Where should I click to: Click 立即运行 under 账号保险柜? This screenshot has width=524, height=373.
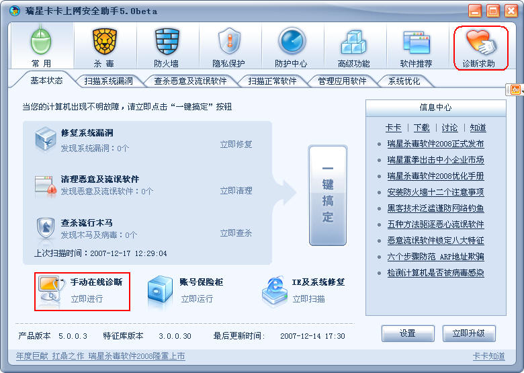[x=197, y=298]
